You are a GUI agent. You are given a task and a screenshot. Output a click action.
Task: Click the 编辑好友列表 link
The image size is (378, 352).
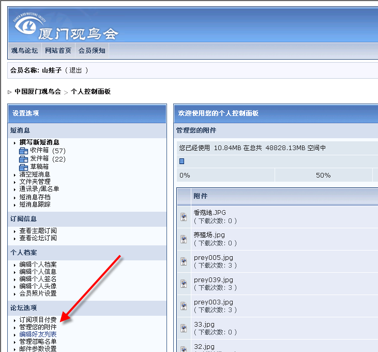tap(38, 334)
